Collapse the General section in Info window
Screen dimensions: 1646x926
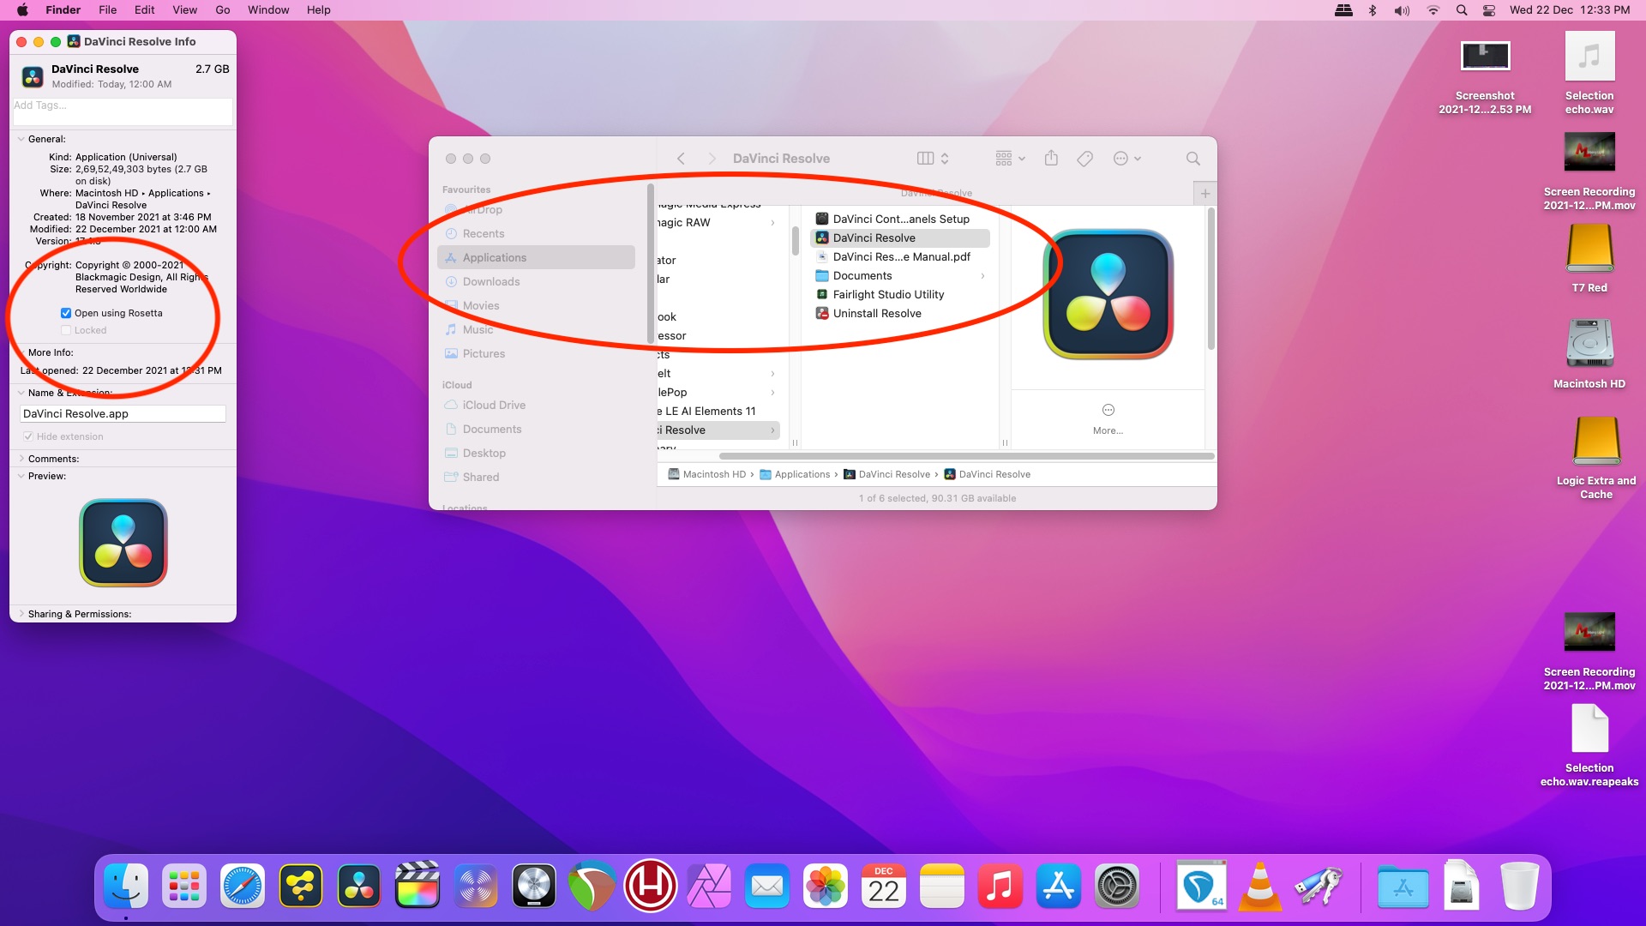click(x=21, y=139)
